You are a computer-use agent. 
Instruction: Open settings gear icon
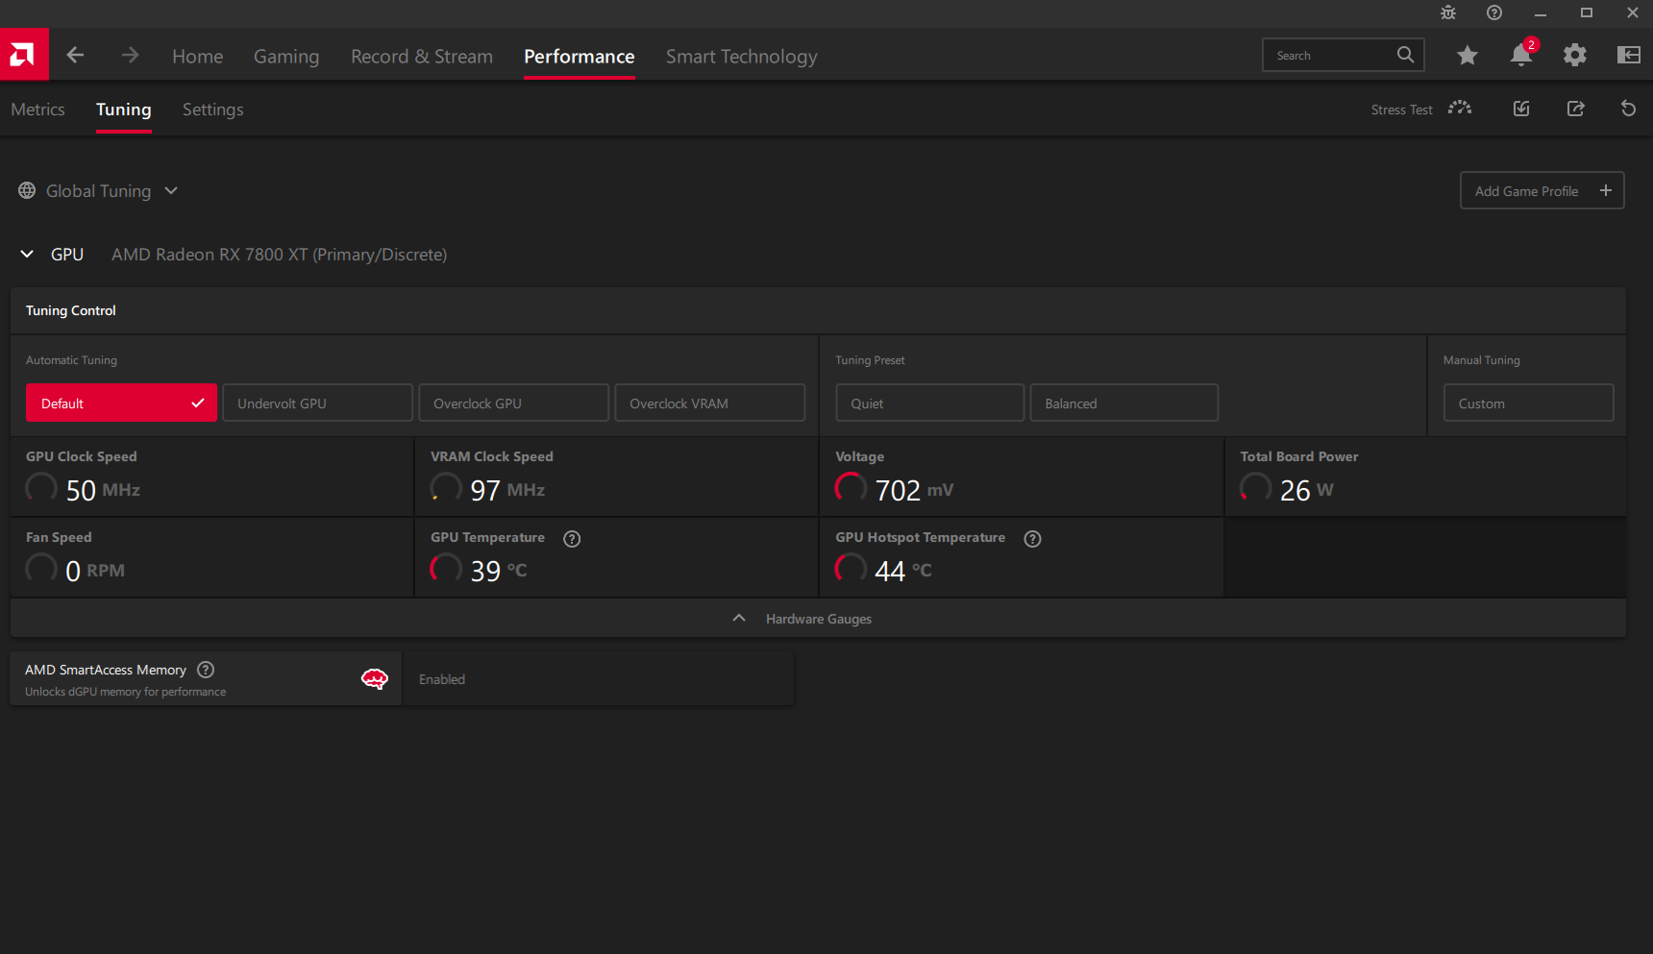1575,56
